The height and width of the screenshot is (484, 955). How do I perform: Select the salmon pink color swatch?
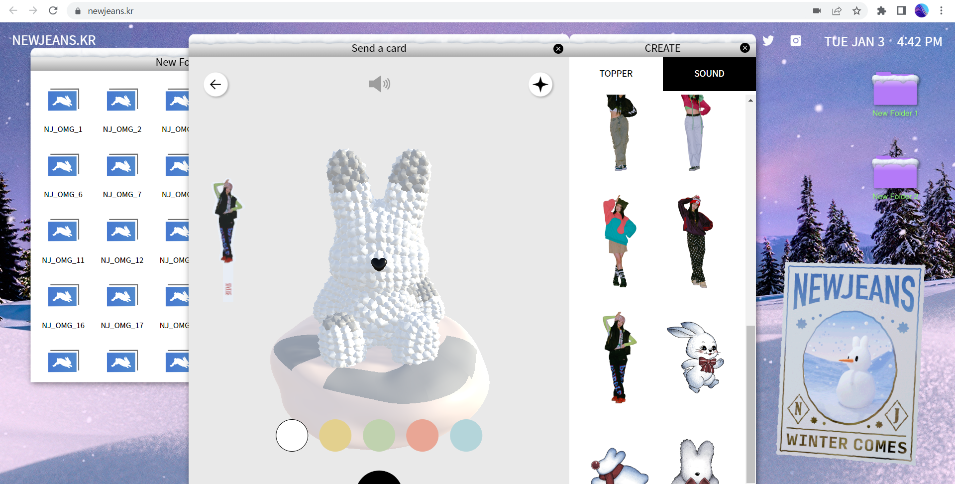tap(423, 435)
